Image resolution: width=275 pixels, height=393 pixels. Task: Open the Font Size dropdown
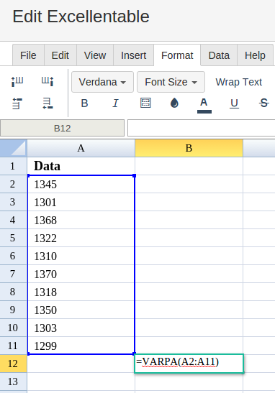pyautogui.click(x=171, y=82)
